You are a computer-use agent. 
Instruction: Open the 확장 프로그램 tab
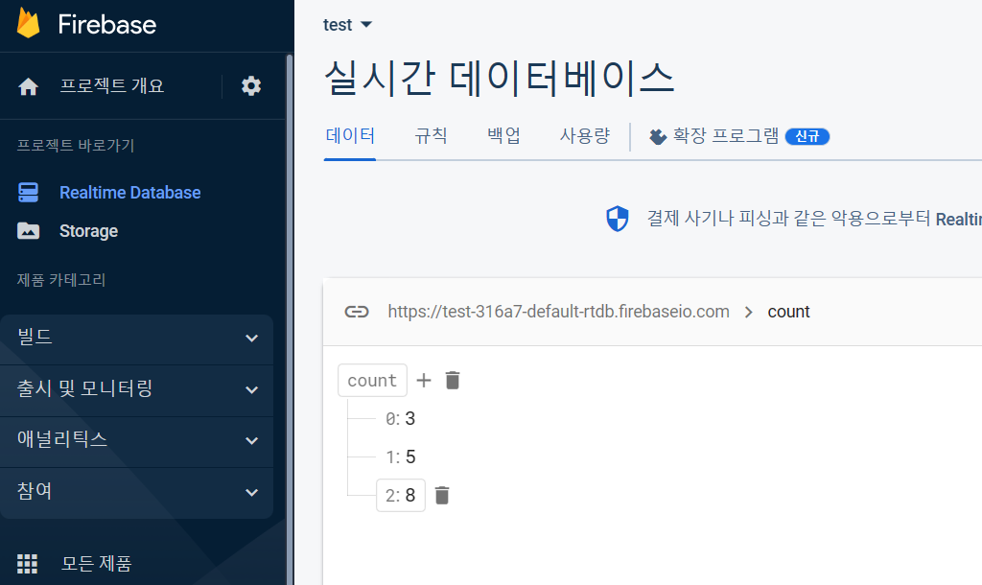click(726, 136)
